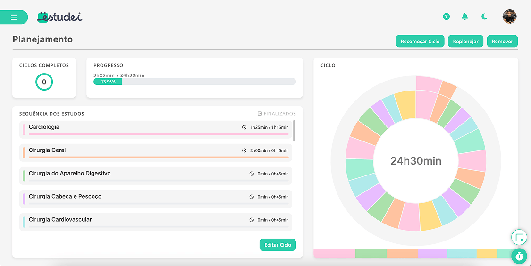
Task: Select the Cirurgia Geral study item
Action: (x=156, y=151)
